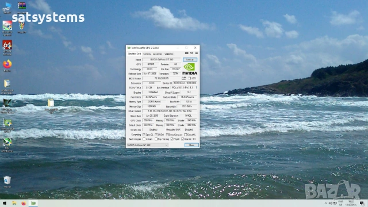Open the top-left This PC icon
This screenshot has width=368, height=207.
pos(7,6)
